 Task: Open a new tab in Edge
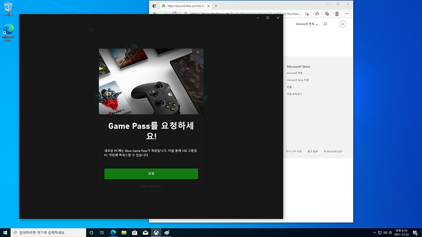click(x=216, y=6)
